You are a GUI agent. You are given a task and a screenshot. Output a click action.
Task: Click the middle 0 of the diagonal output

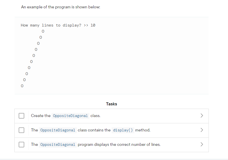pos(34,55)
